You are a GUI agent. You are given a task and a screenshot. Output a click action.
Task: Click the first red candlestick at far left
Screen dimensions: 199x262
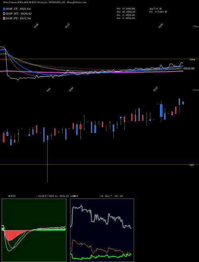(x=4, y=137)
